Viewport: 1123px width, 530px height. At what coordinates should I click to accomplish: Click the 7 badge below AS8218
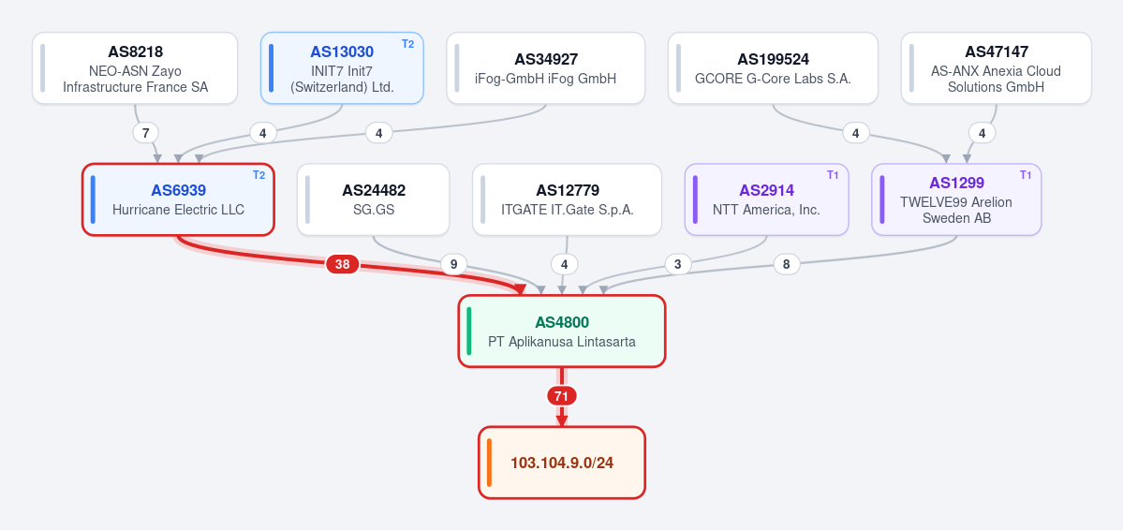(145, 133)
